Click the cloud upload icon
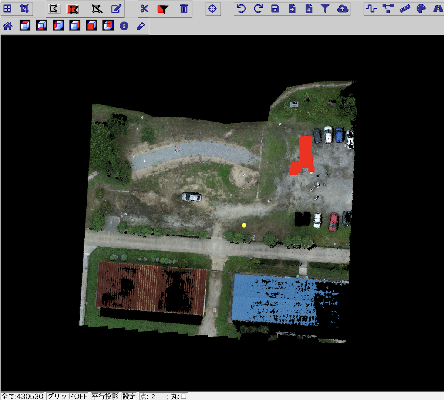 coord(343,9)
